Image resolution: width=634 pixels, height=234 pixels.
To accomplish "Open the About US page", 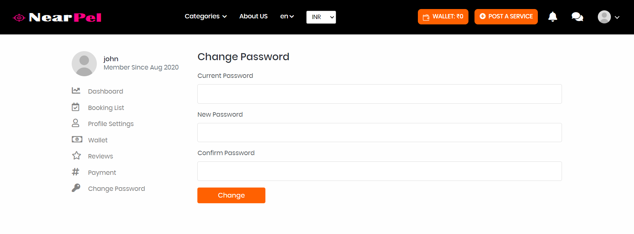I will (253, 16).
